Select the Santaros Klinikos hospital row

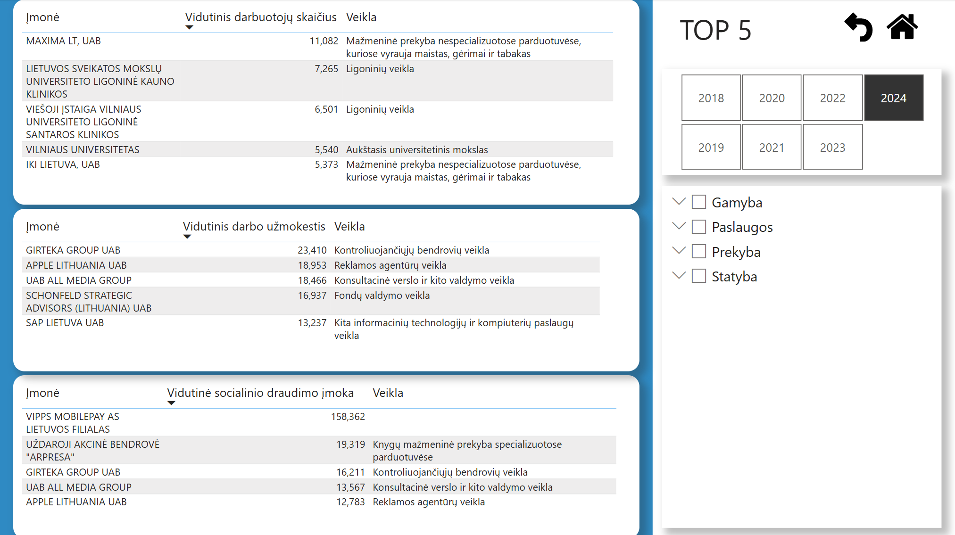(x=317, y=122)
